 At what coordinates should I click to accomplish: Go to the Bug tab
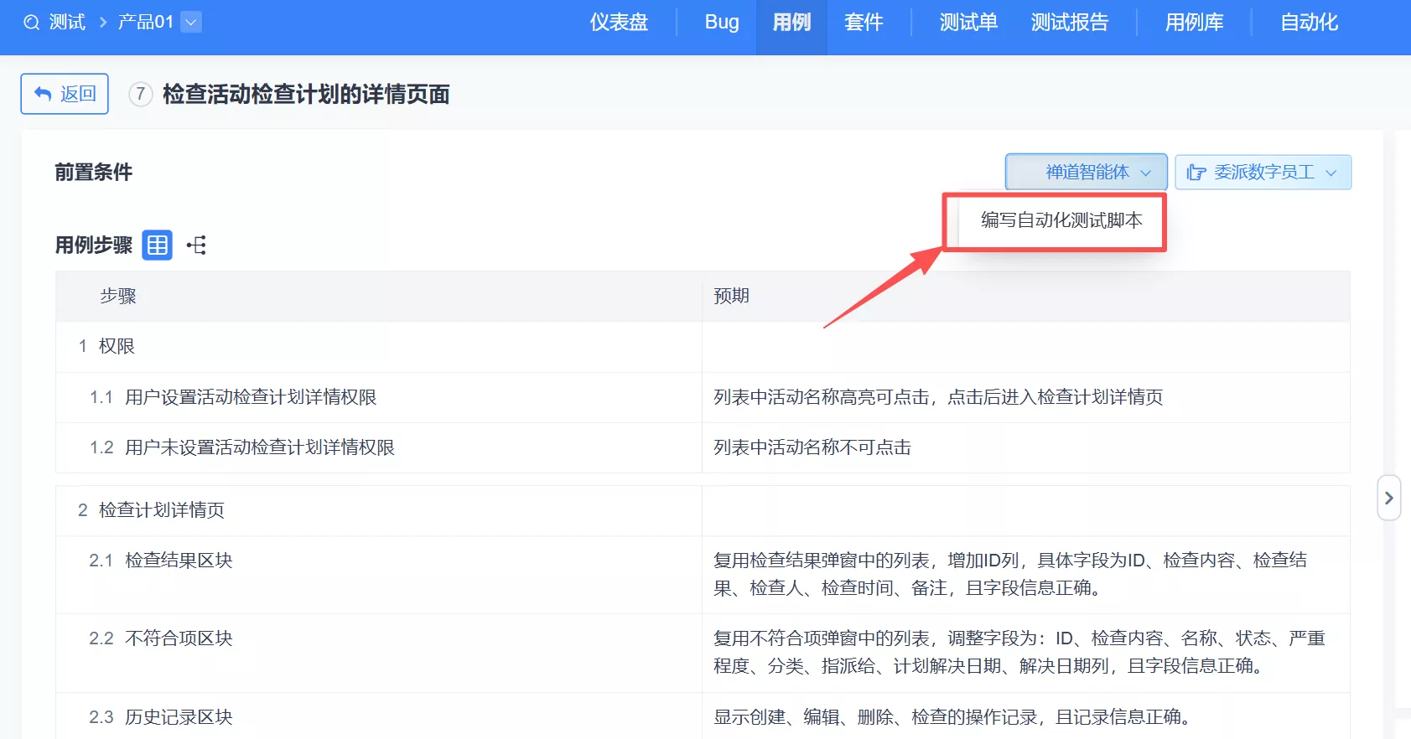coord(721,23)
